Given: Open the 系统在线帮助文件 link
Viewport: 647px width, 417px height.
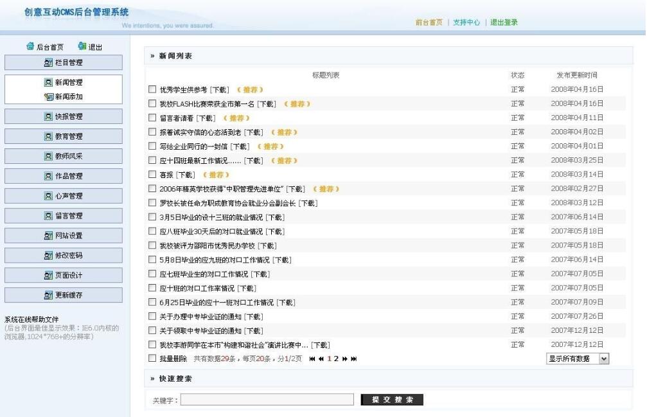Looking at the screenshot, I should pyautogui.click(x=31, y=319).
